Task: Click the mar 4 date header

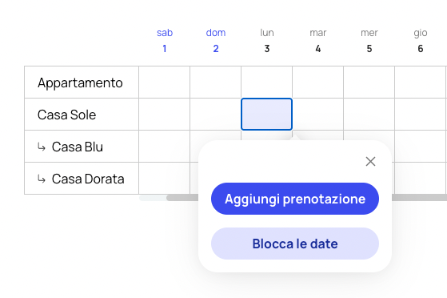Action: tap(318, 41)
